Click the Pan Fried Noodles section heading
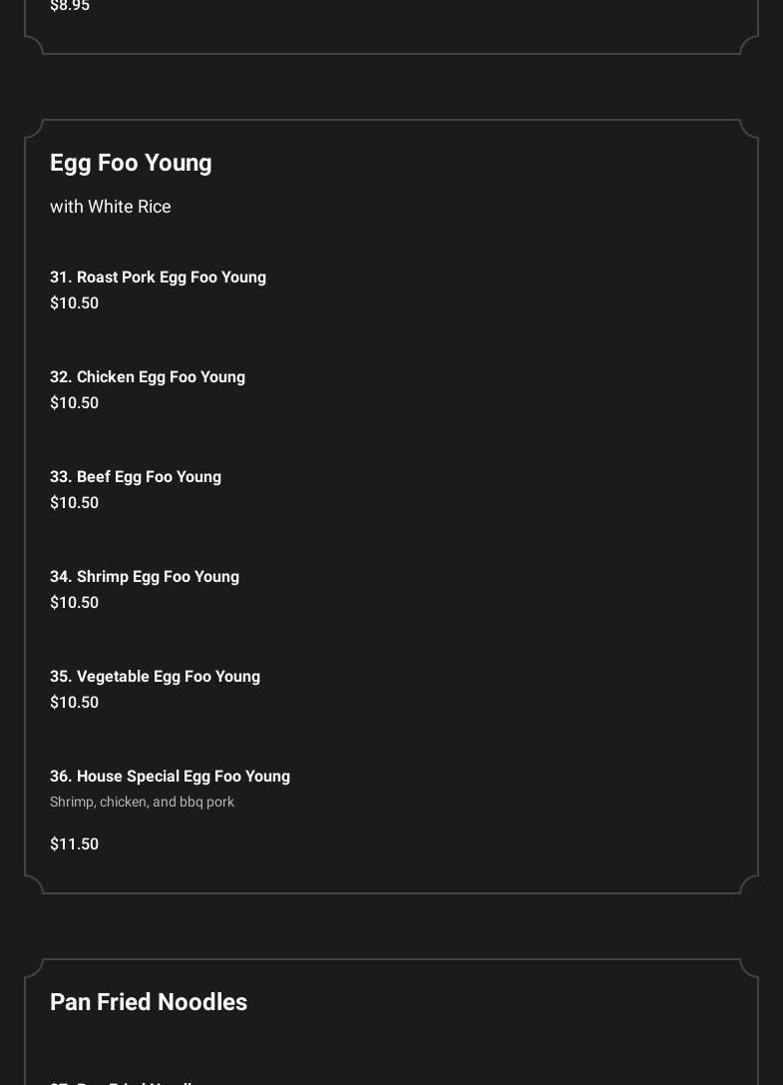The image size is (783, 1085). pyautogui.click(x=149, y=1002)
